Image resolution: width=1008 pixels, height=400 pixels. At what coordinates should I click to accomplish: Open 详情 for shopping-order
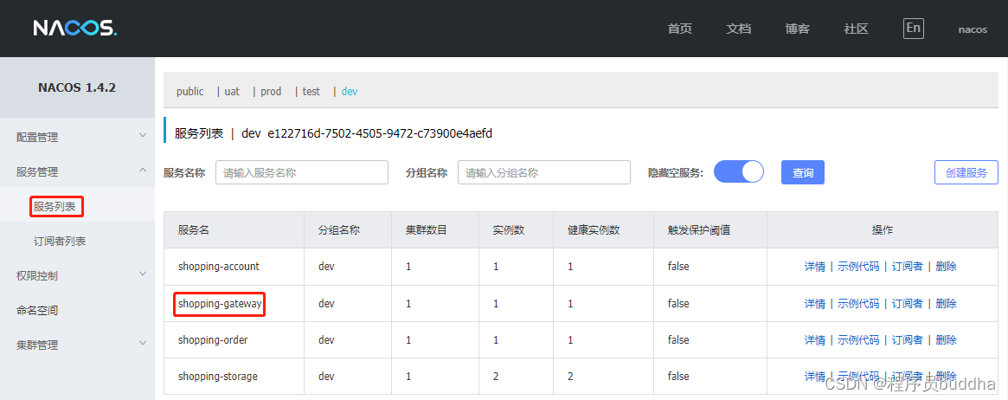point(814,339)
